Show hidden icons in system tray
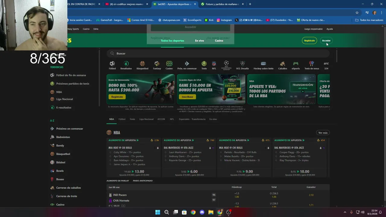 [x=345, y=212]
